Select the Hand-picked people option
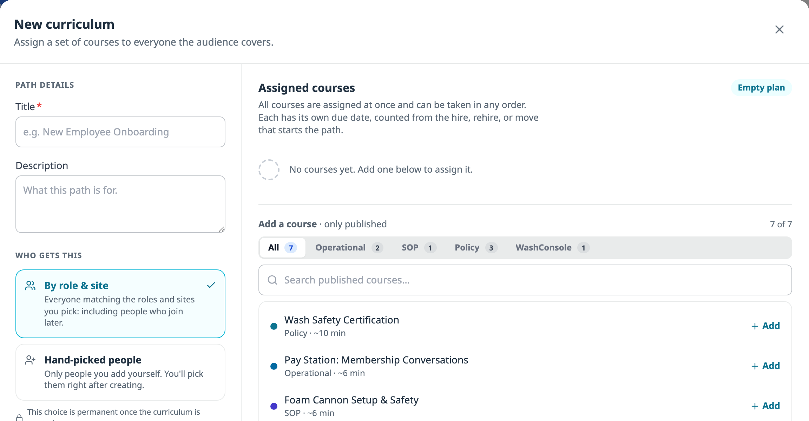This screenshot has height=421, width=809. tap(120, 372)
